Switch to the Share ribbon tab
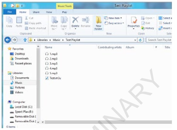 click(x=36, y=12)
